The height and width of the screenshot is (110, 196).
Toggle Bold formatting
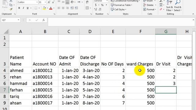(x=19, y=8)
